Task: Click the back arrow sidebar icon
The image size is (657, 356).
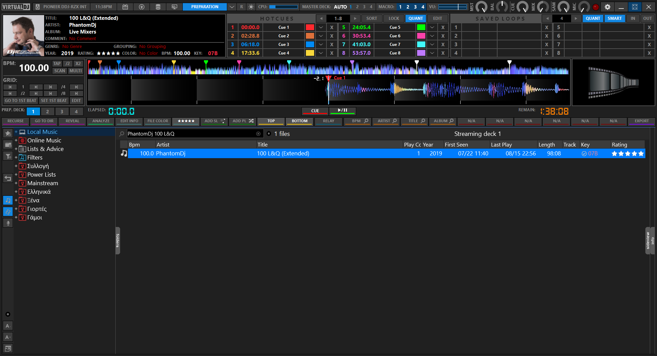Action: (8, 178)
